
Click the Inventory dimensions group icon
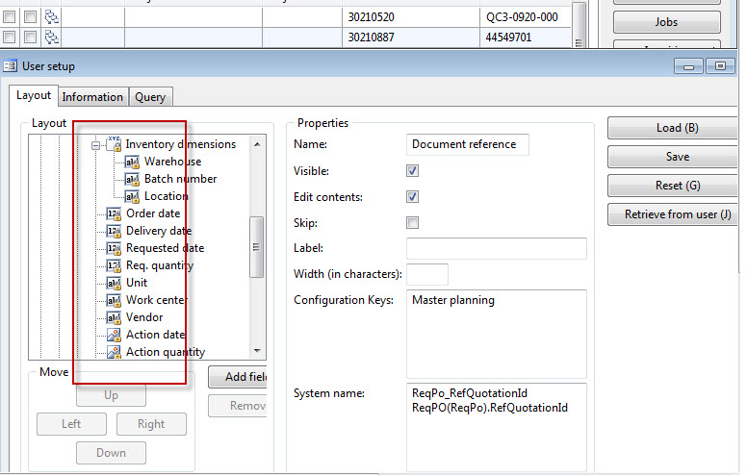click(x=114, y=143)
